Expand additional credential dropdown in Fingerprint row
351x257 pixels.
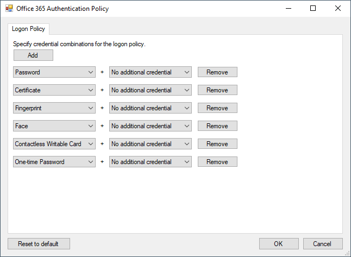pos(151,108)
